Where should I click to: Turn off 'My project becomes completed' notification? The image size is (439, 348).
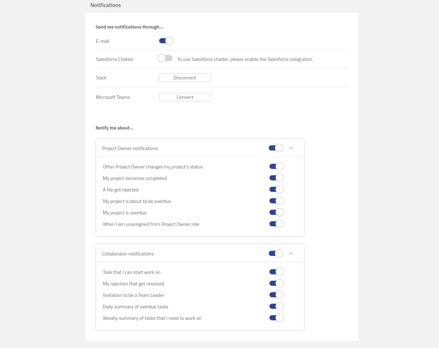click(x=276, y=178)
